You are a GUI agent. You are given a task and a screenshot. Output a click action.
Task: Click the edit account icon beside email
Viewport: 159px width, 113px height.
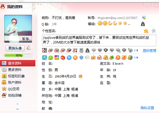tap(144, 18)
